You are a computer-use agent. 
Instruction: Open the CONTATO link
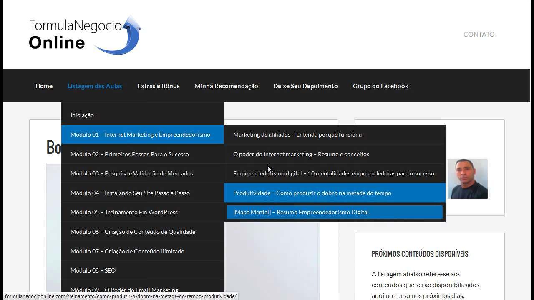coord(479,34)
